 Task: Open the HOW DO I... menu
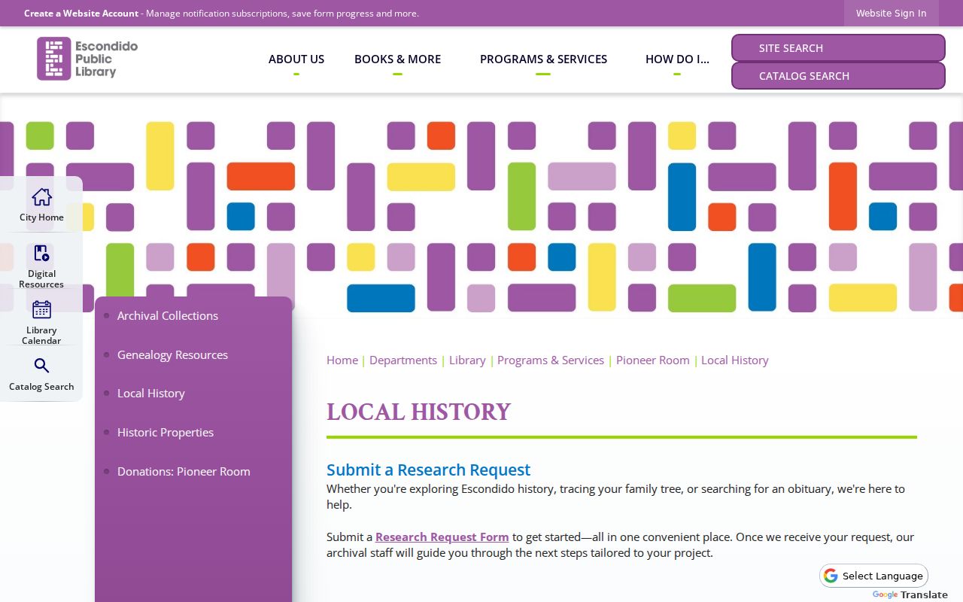tap(677, 59)
